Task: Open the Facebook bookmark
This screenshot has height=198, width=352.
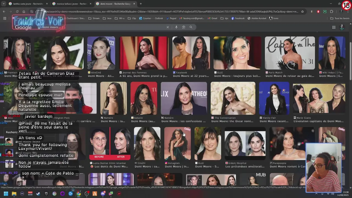Action: (238, 18)
